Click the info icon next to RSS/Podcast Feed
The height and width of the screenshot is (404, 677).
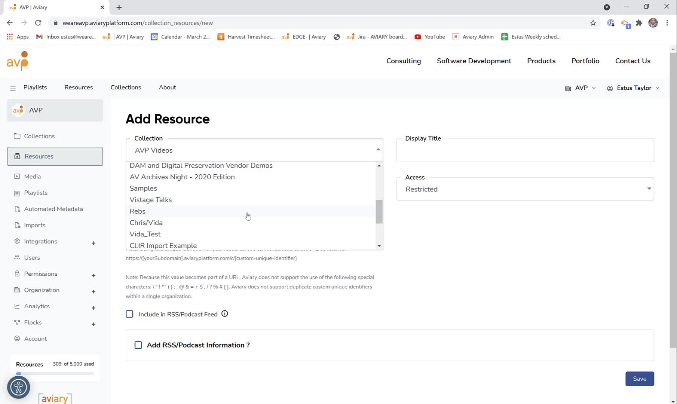tap(224, 314)
